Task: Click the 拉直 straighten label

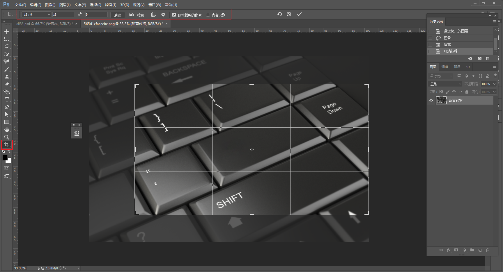Action: point(141,15)
